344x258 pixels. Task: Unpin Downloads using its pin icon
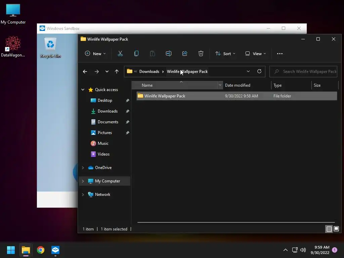tap(127, 111)
